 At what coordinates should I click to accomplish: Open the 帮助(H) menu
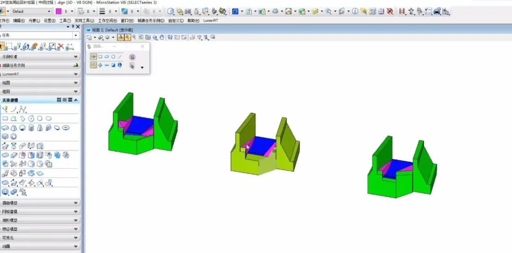pos(193,21)
